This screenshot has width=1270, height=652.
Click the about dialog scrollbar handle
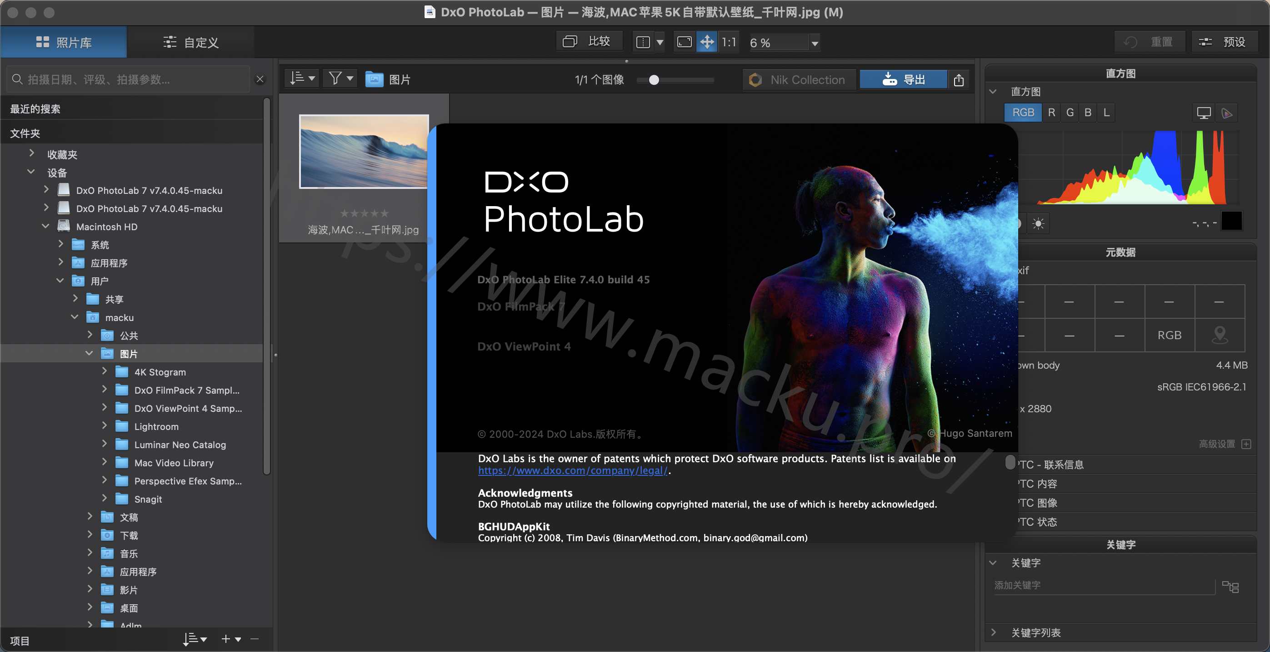[1010, 462]
